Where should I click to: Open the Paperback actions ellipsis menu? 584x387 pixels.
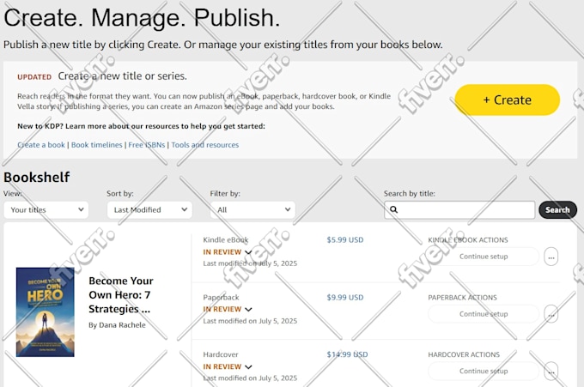[x=551, y=314]
